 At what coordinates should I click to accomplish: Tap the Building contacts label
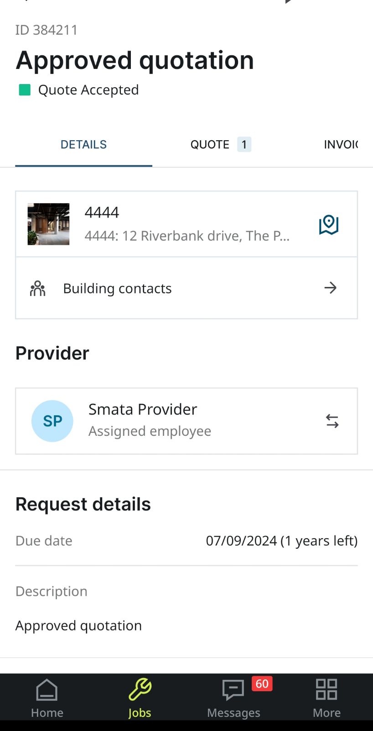[x=117, y=288]
